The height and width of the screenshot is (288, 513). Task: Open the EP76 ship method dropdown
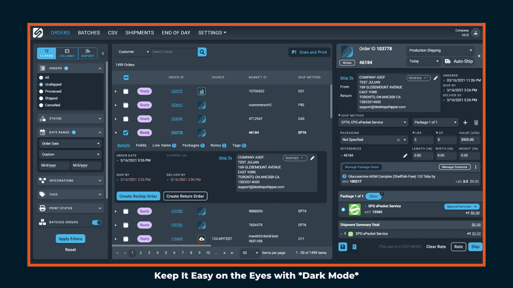373,122
